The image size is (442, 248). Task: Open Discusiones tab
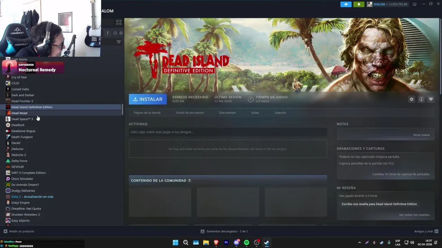tap(228, 113)
